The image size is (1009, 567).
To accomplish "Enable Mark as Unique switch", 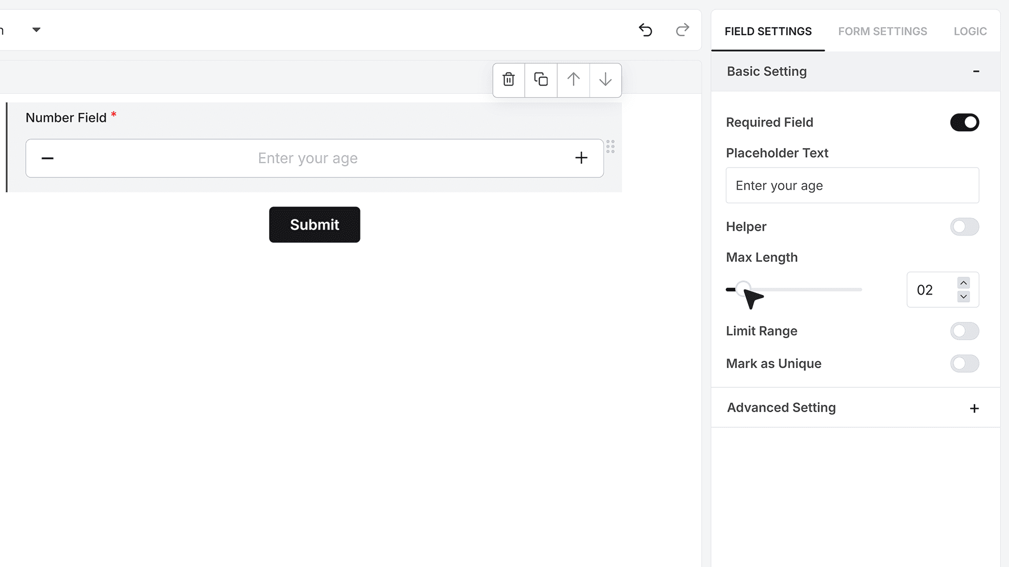I will 964,363.
